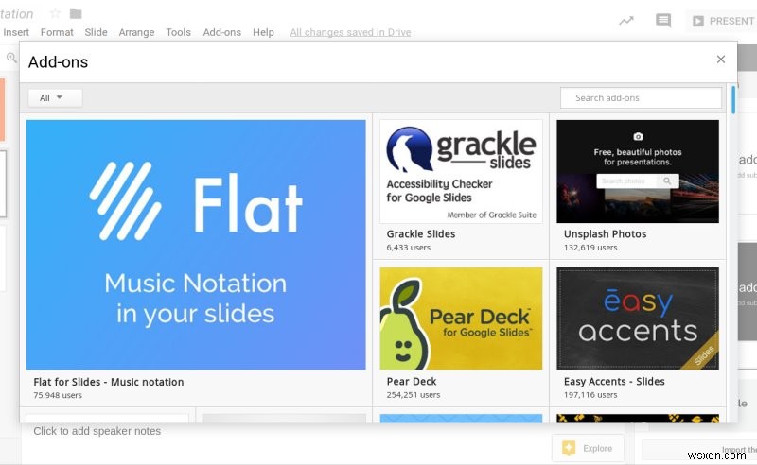This screenshot has width=757, height=465.
Task: Click the Easy Accents - Slides title
Action: (x=614, y=382)
